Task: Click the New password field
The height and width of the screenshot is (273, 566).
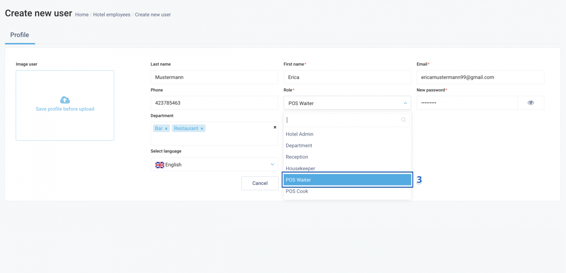Action: [467, 103]
